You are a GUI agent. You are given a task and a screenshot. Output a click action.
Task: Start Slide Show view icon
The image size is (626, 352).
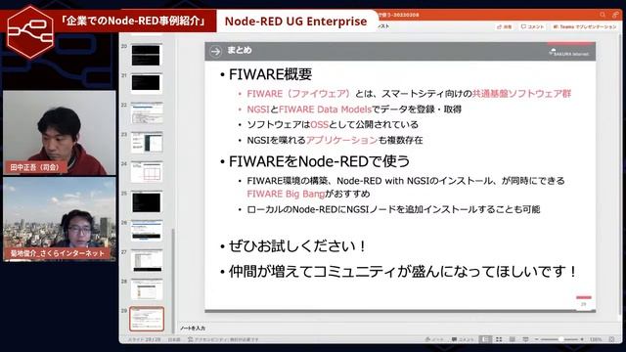coord(525,339)
